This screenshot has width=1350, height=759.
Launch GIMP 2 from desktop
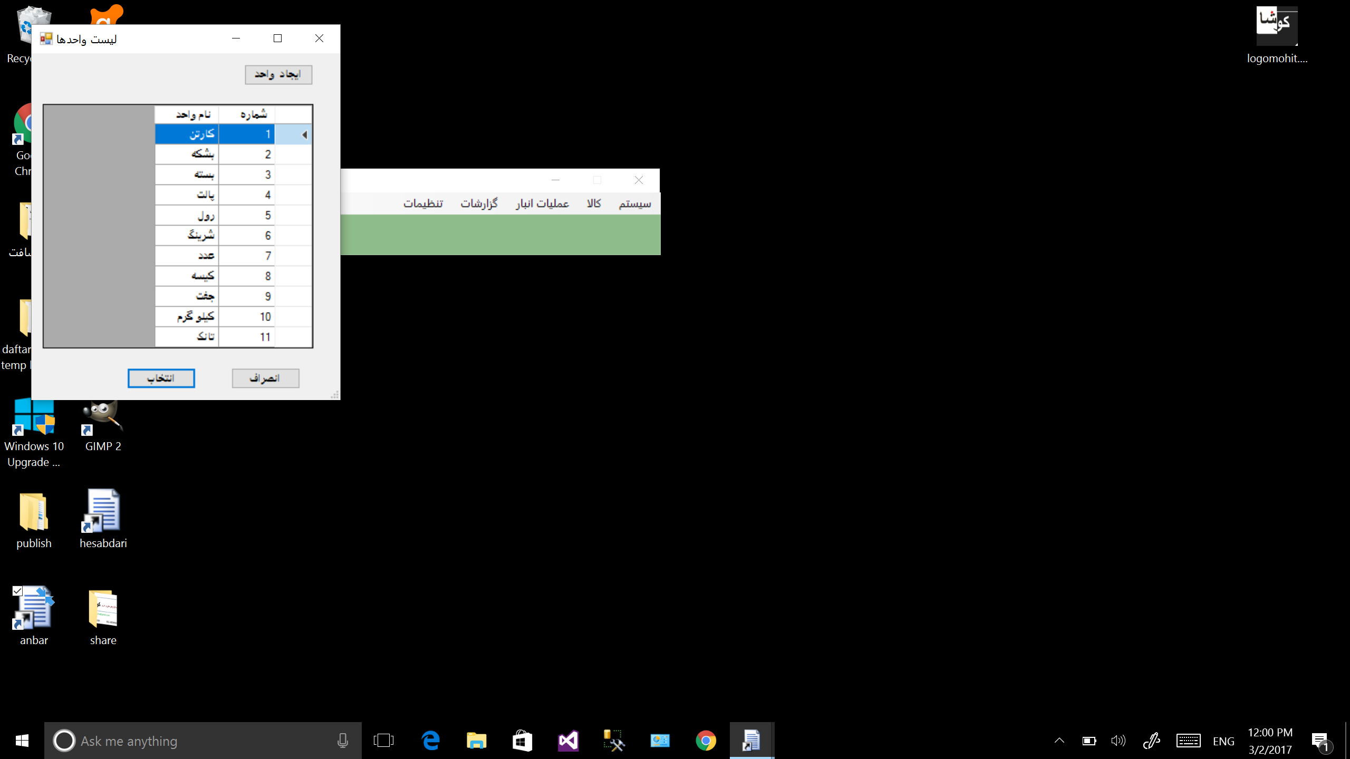(x=103, y=419)
